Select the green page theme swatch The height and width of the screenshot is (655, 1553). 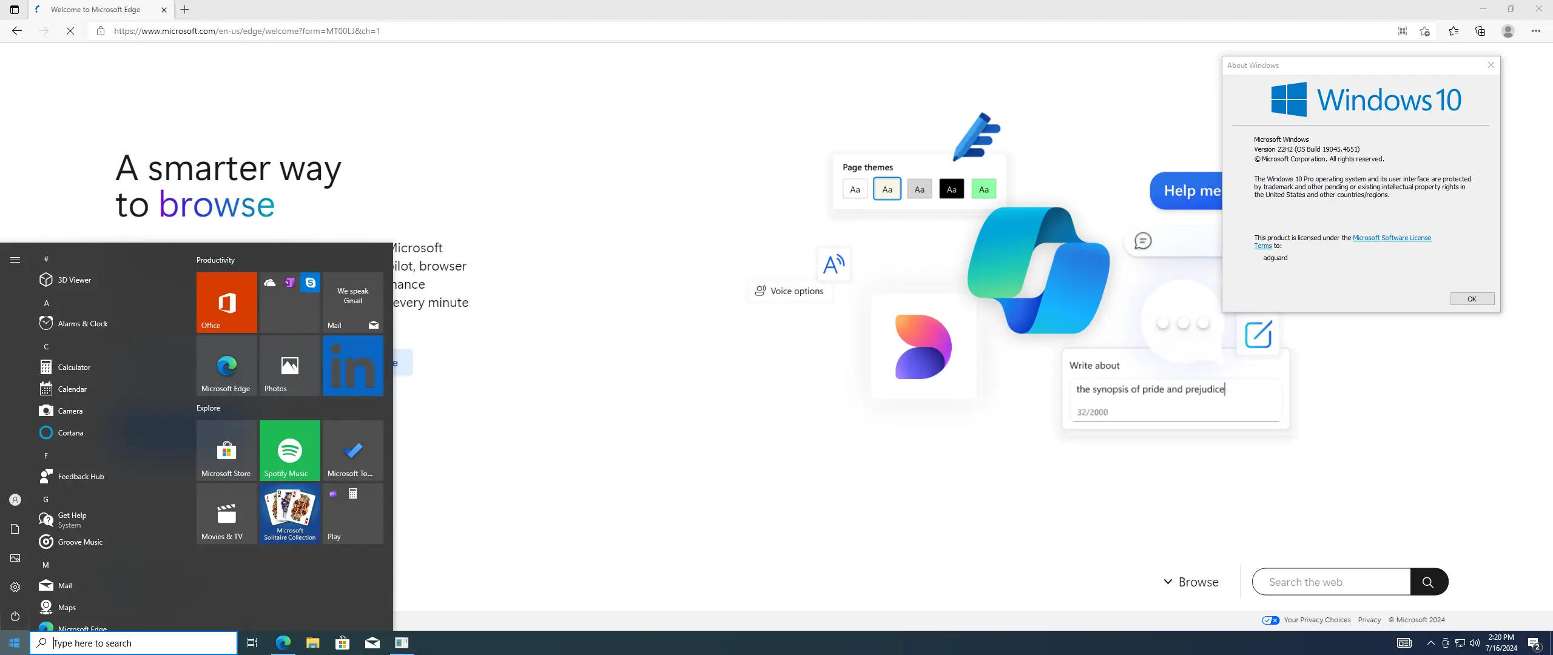(x=983, y=189)
